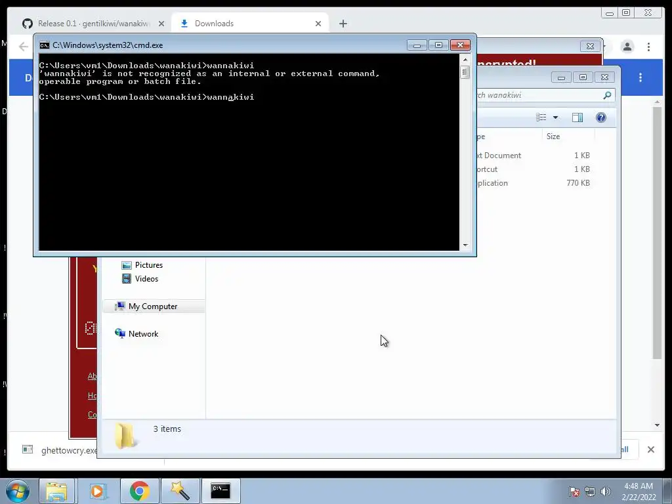Dismiss the Chrome download shelf X

tap(650, 450)
